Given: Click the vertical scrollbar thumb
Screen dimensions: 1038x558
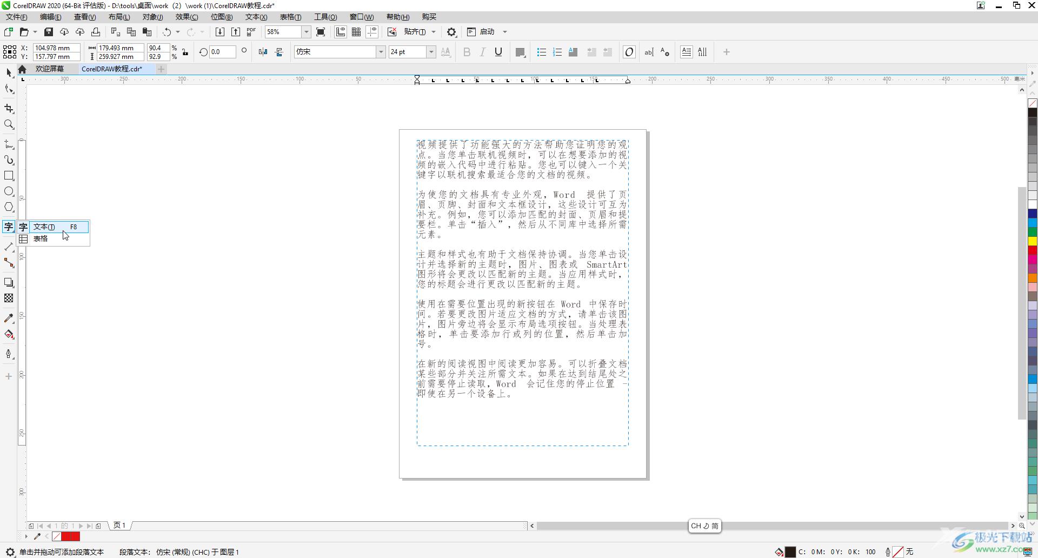Looking at the screenshot, I should click(1022, 303).
